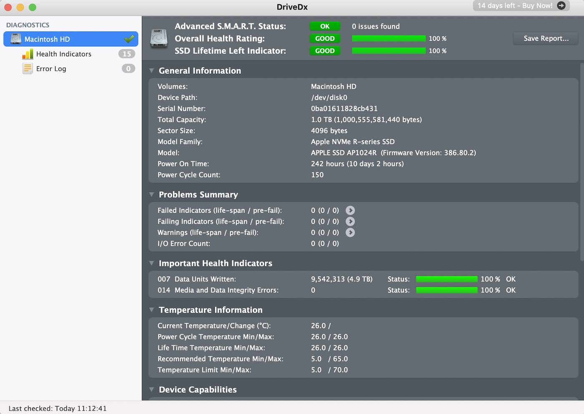Click the Save Report button
This screenshot has width=584, height=414.
click(x=546, y=38)
